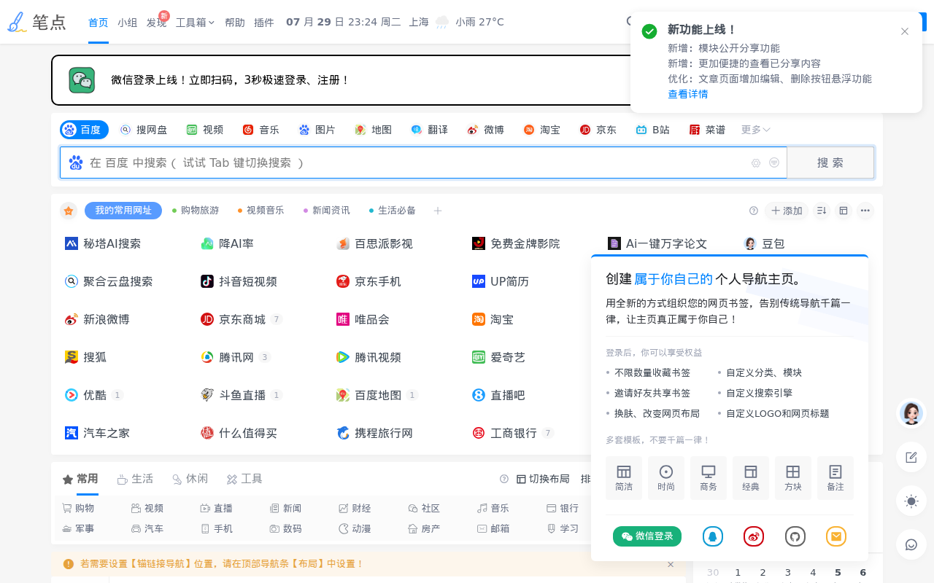Image resolution: width=934 pixels, height=583 pixels.
Task: Log in with the GitHub icon
Action: (x=795, y=536)
